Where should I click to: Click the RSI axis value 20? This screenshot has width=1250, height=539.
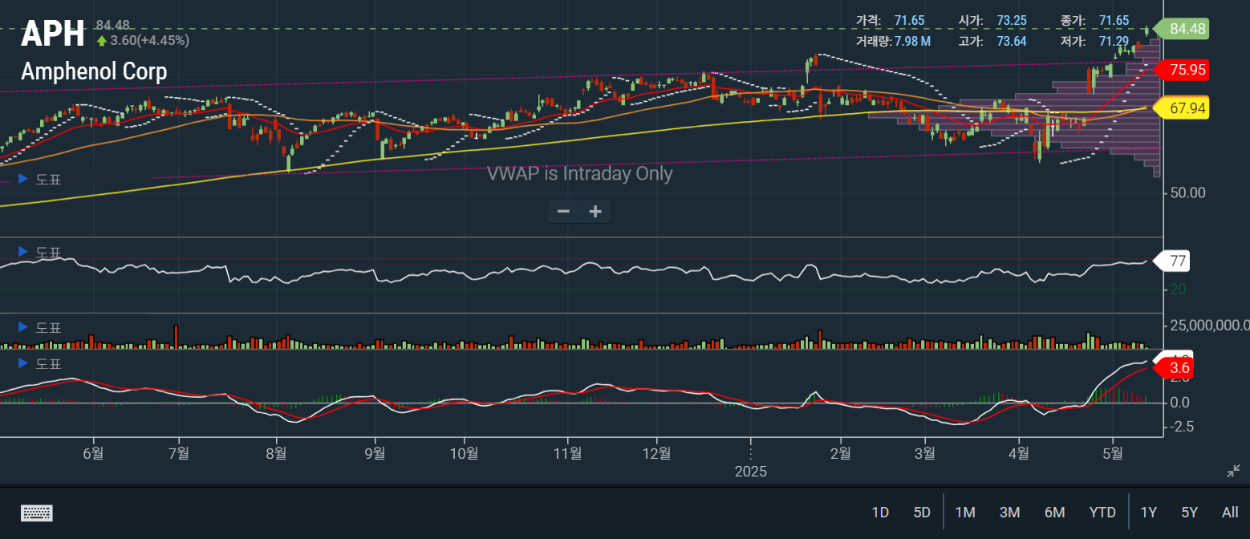click(1178, 290)
